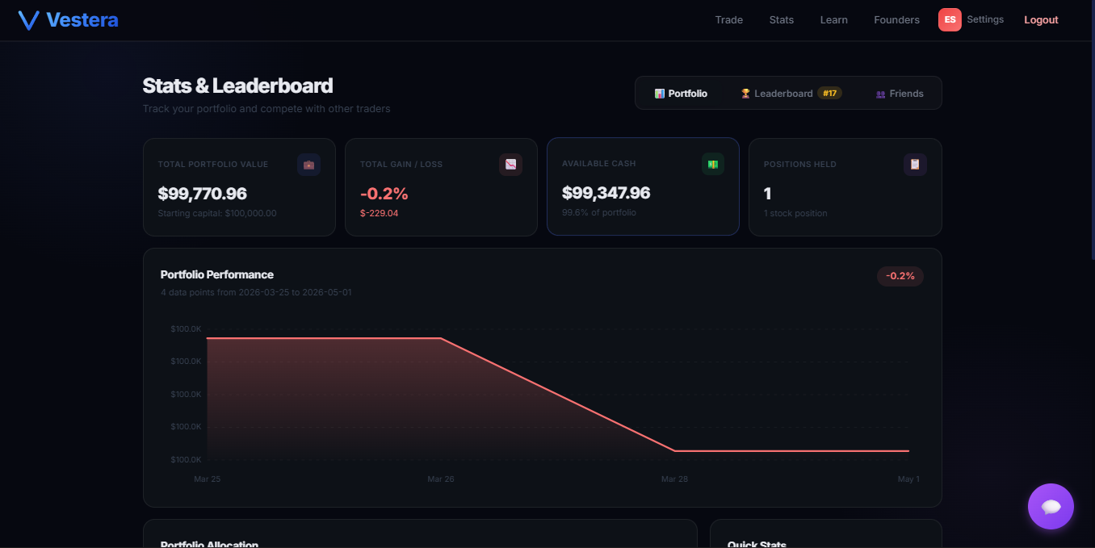Screen dimensions: 1095x548
Task: Open the Friends tab
Action: point(900,94)
